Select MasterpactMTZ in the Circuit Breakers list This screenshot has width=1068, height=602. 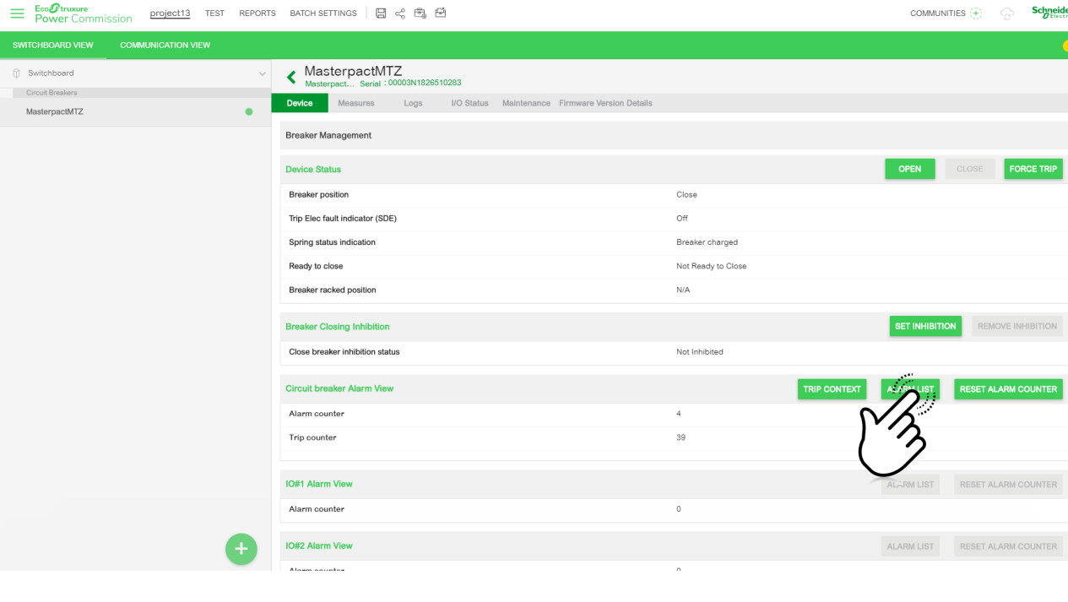(x=135, y=111)
